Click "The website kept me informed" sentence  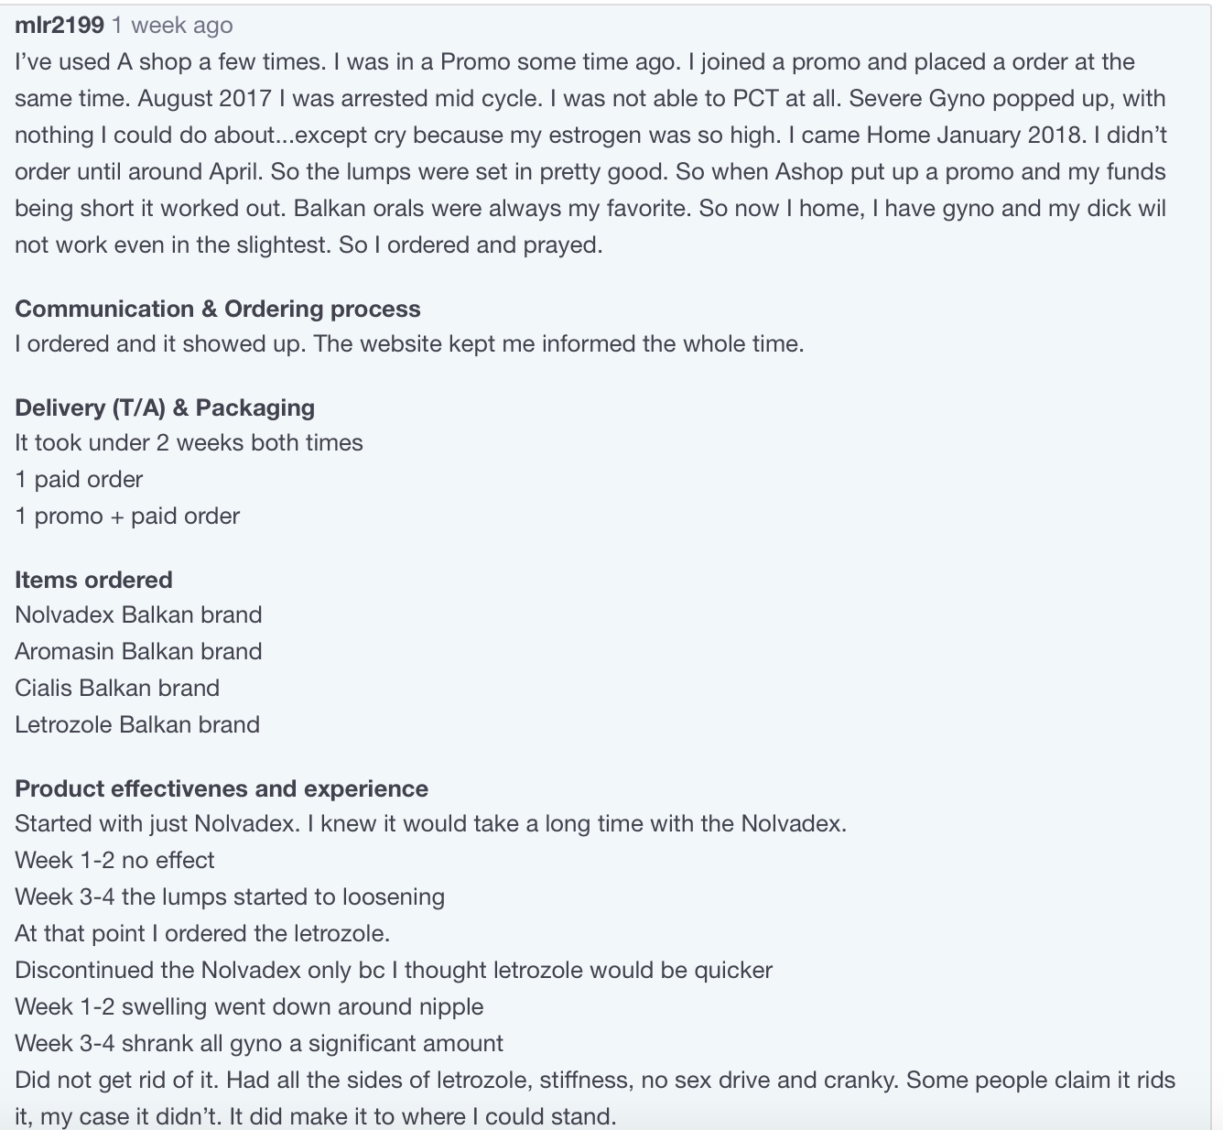coord(558,343)
